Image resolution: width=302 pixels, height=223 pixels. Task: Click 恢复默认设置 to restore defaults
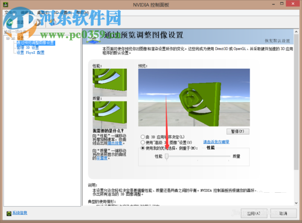277,41
